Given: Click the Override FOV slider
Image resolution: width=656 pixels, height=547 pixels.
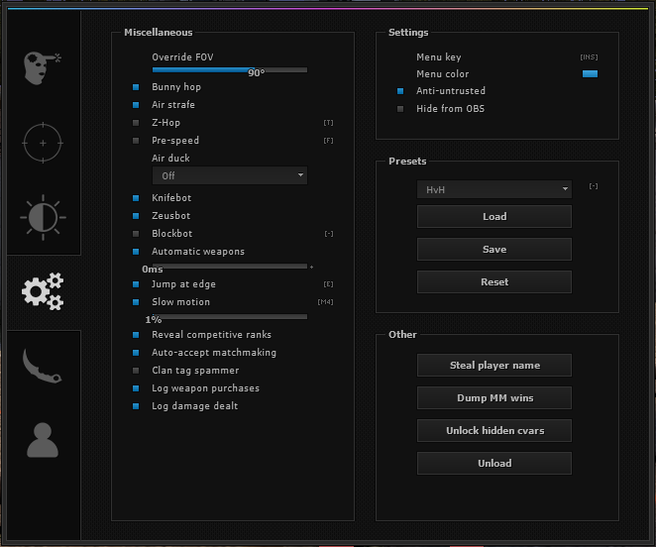Looking at the screenshot, I should click(x=229, y=70).
